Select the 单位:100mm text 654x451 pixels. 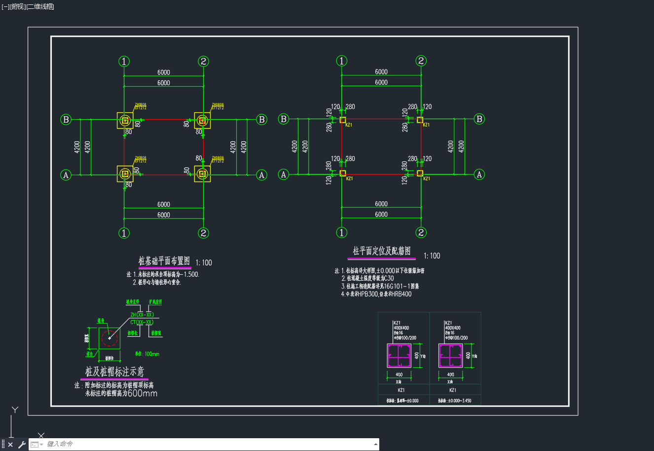tap(147, 354)
